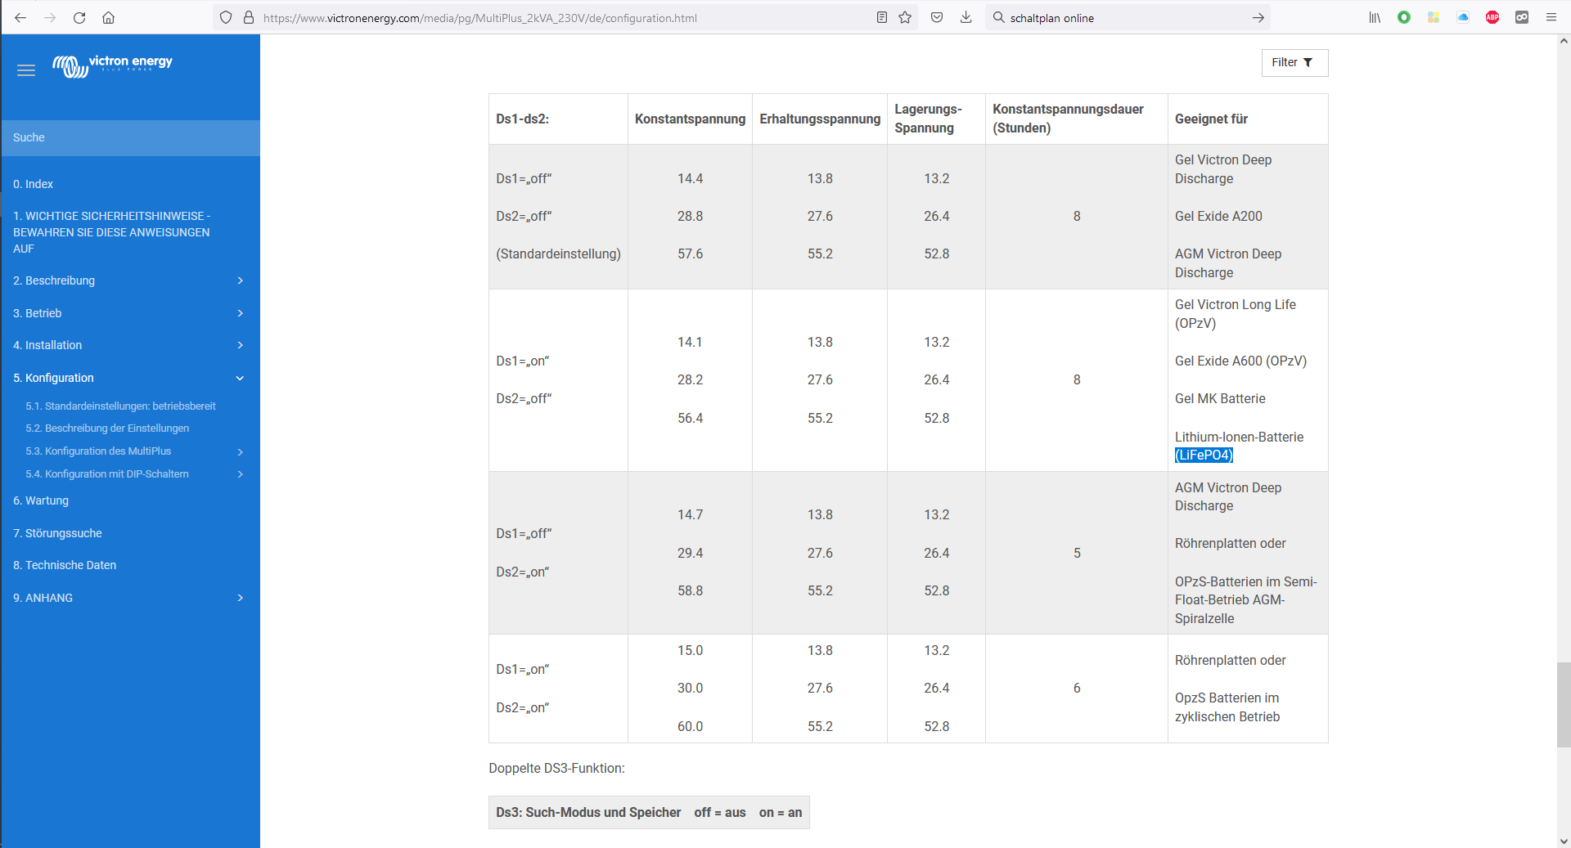
Task: Toggle reader view for this page
Action: [881, 17]
